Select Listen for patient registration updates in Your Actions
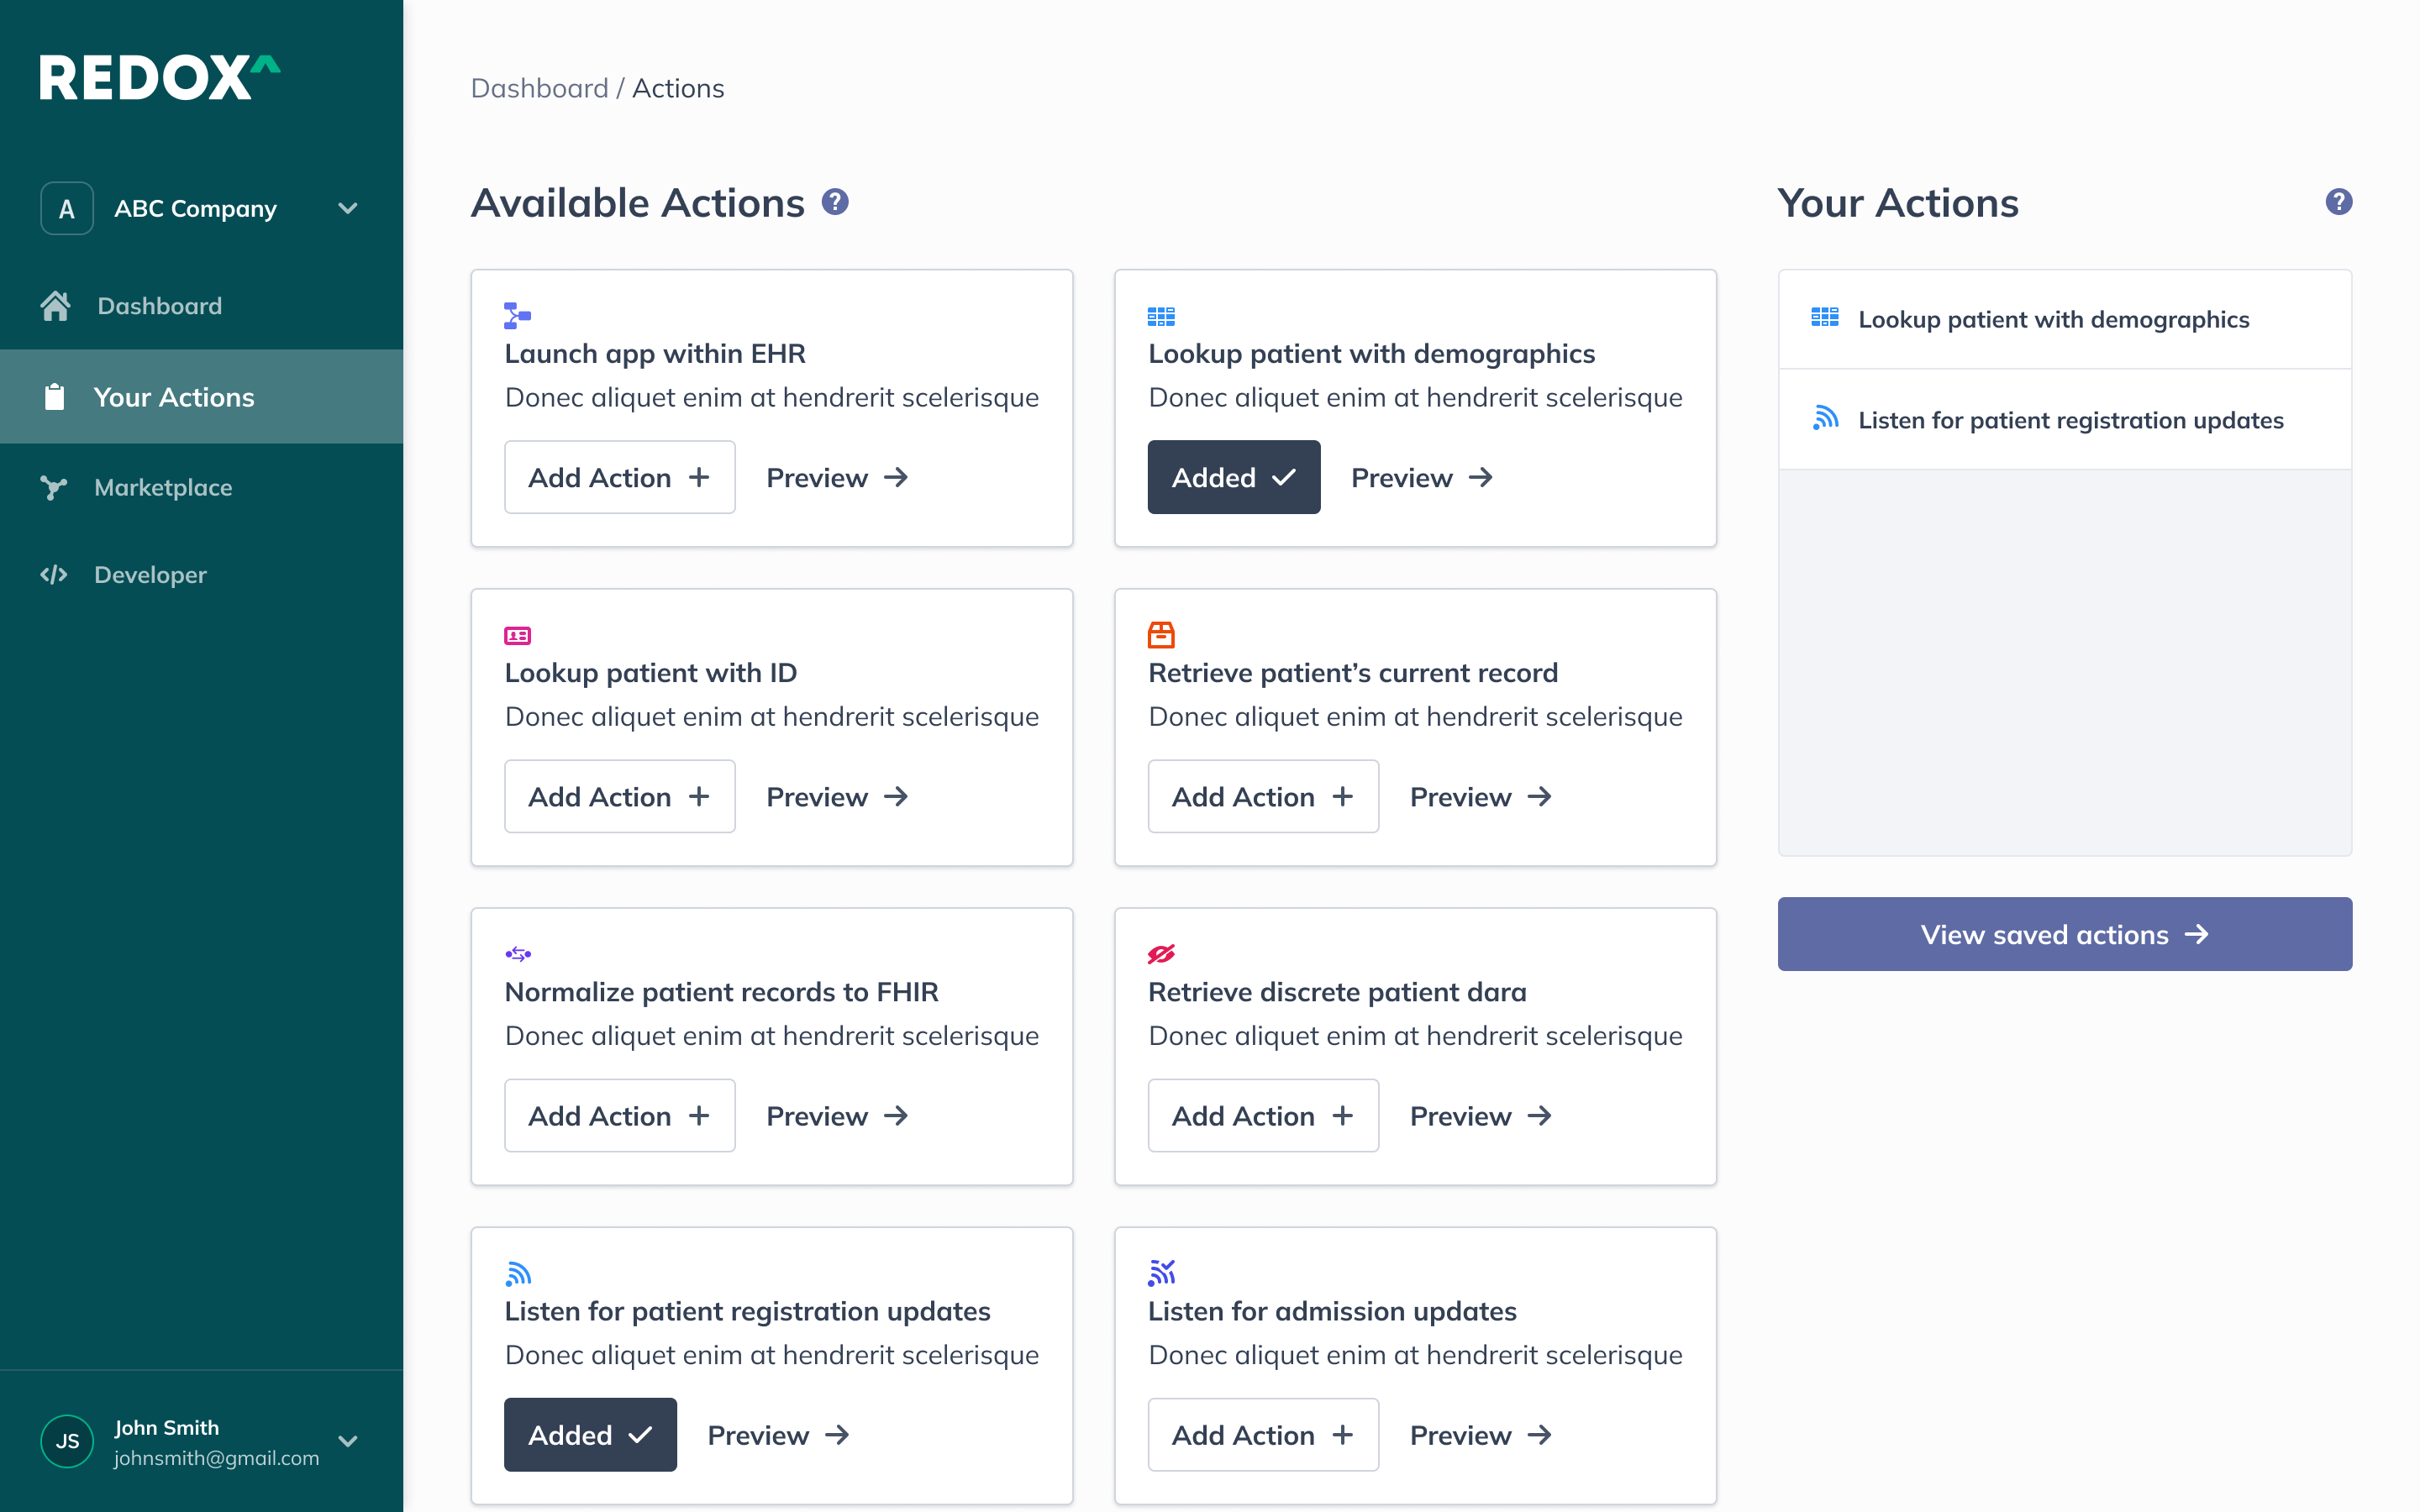The width and height of the screenshot is (2420, 1512). 2069,420
